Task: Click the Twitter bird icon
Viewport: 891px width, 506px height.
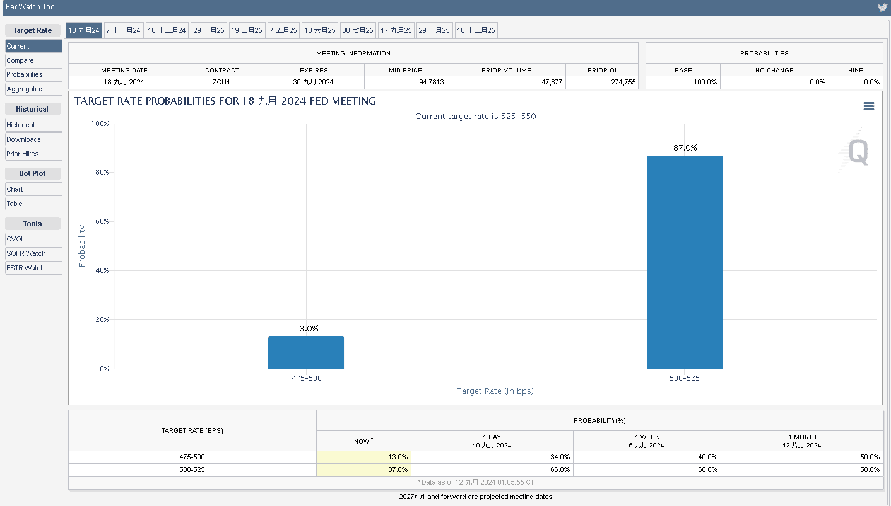Action: point(882,8)
